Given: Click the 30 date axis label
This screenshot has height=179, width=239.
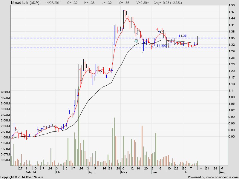Looking at the screenshot, I should (184, 169).
